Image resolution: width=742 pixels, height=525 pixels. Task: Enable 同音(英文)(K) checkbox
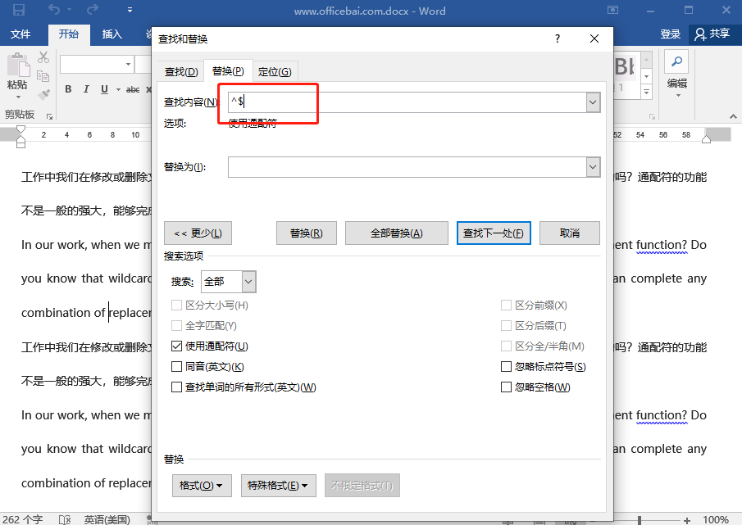(176, 367)
